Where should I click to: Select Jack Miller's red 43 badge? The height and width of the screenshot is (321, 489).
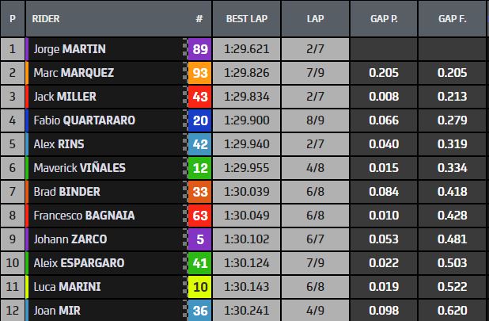[200, 97]
